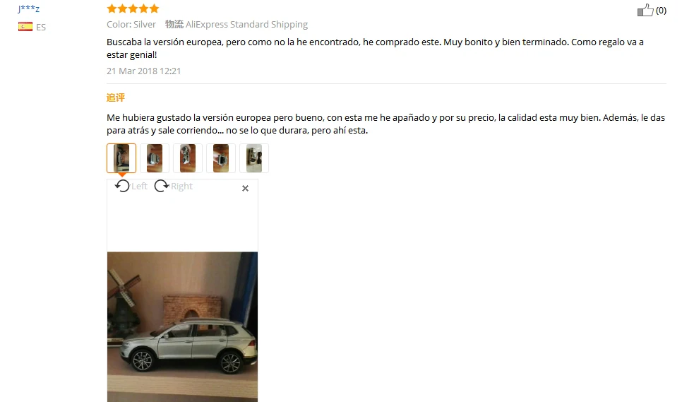Click the ES country code label
Viewport: 682px width, 402px height.
[41, 27]
